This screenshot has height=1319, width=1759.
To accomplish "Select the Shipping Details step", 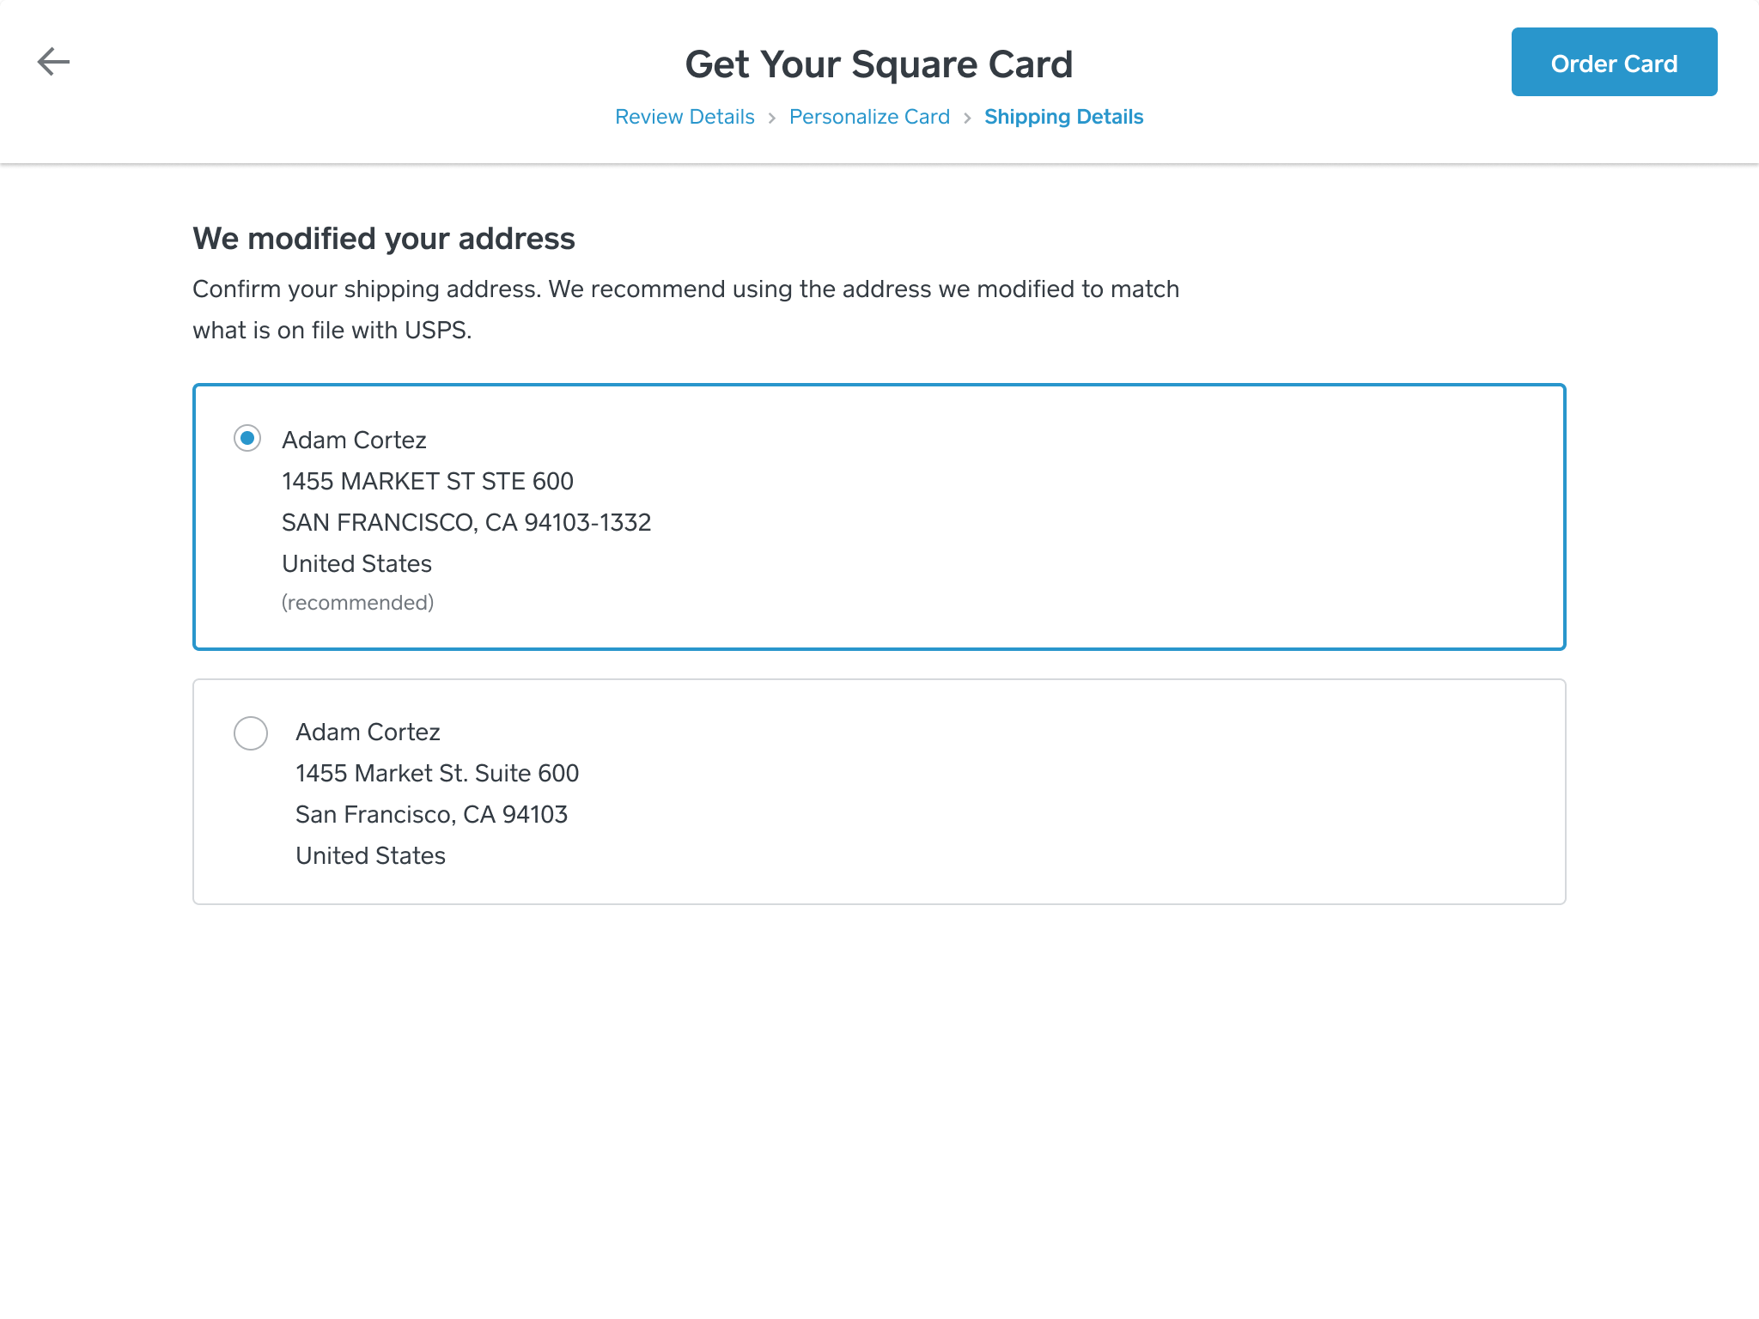I will pyautogui.click(x=1063, y=117).
